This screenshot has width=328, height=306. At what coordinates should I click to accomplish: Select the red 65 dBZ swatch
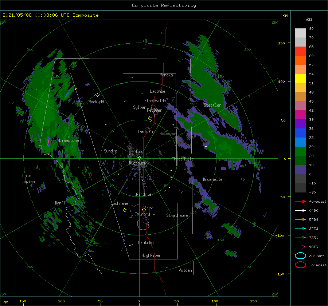pos(300,51)
